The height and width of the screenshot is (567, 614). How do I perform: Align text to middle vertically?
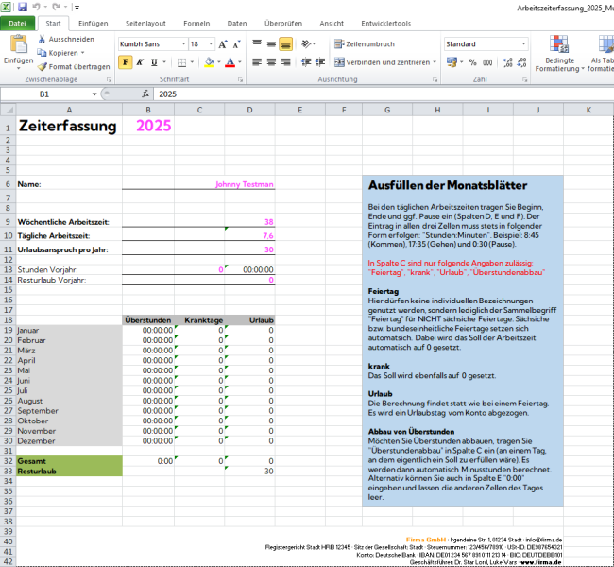[x=271, y=43]
